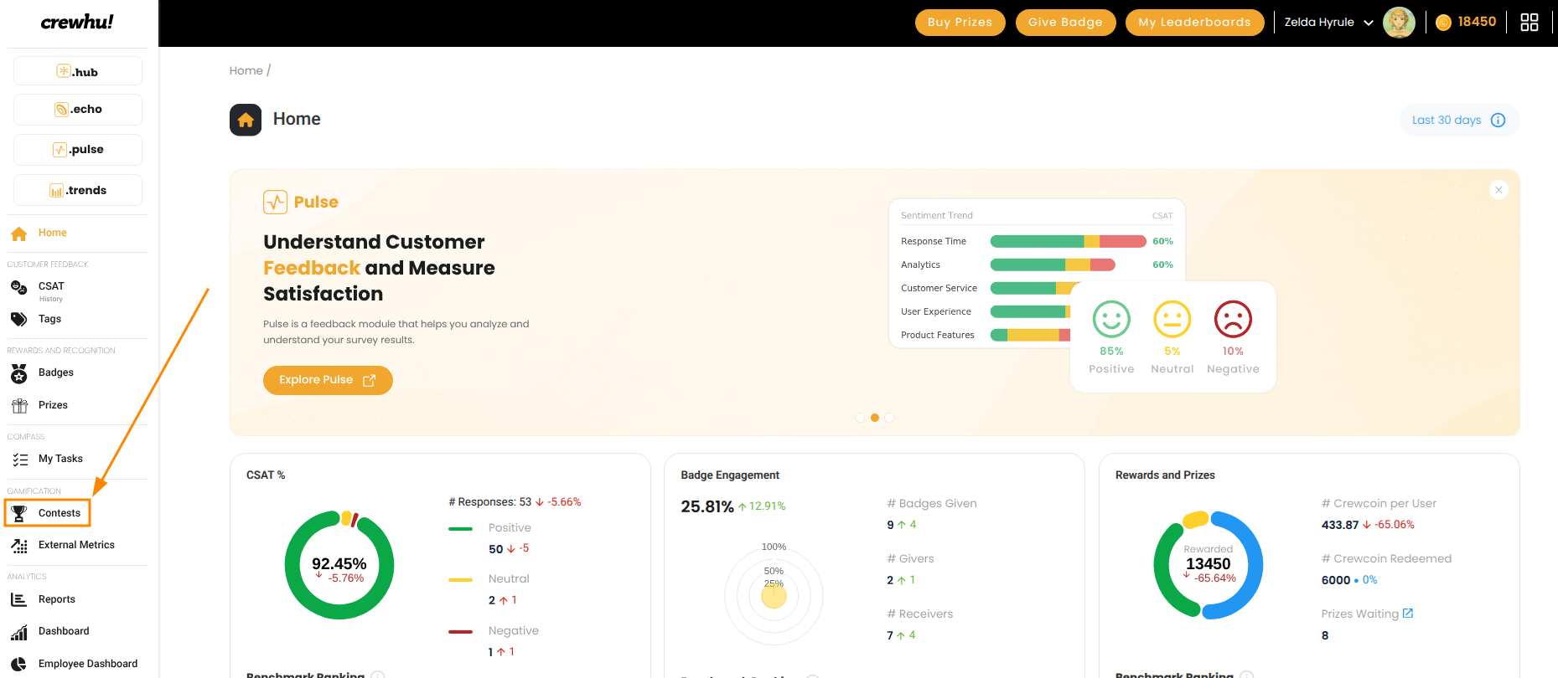This screenshot has width=1558, height=678.
Task: Select the third carousel dot on banner
Action: 889,418
